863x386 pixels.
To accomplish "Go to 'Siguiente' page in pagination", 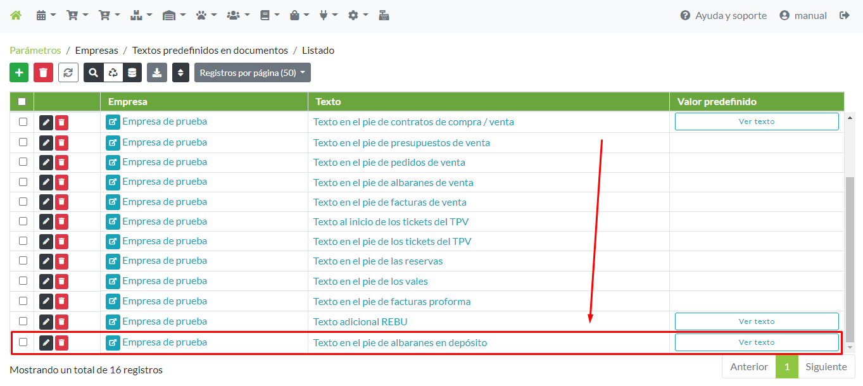I will (x=826, y=367).
